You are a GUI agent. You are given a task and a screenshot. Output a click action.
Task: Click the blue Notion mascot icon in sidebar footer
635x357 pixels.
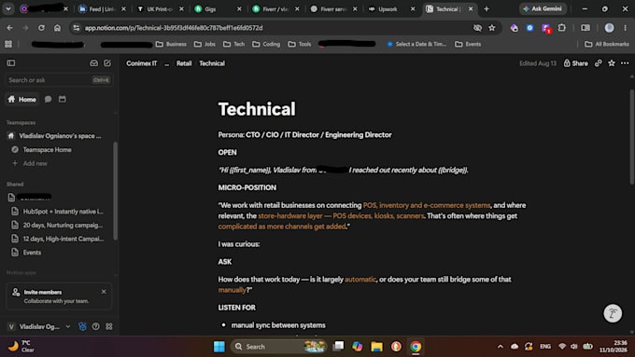[82, 326]
